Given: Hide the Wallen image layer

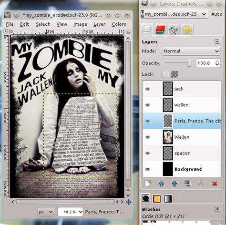Looking at the screenshot, I should click(147, 137).
